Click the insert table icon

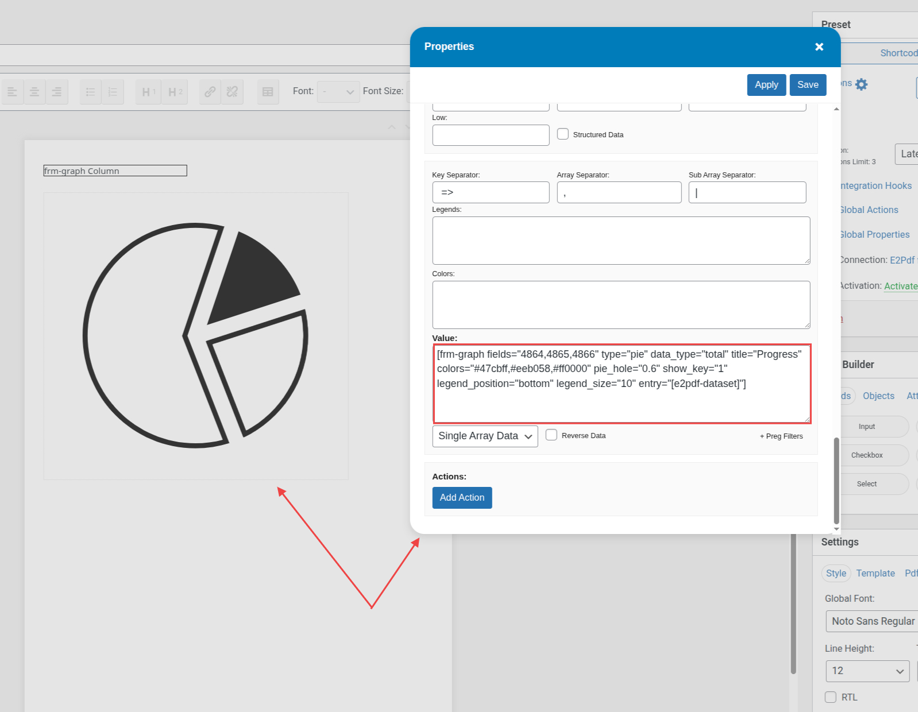(268, 92)
